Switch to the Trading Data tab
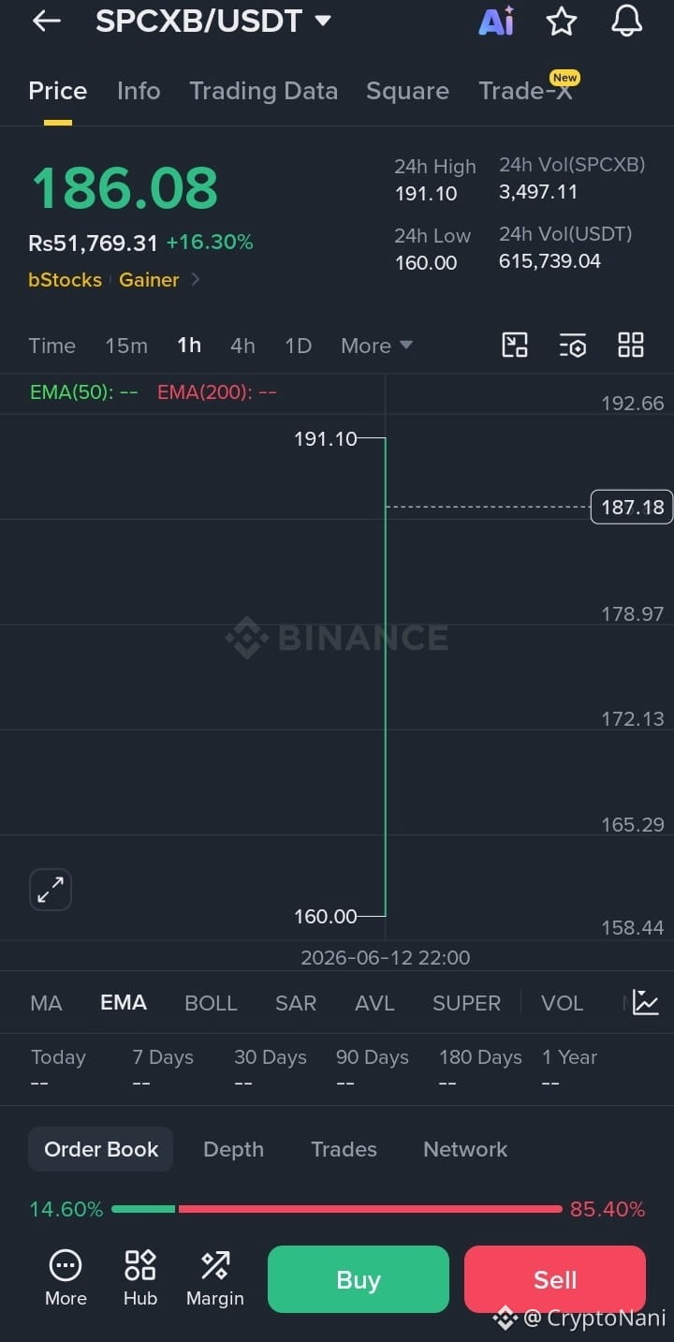 tap(263, 91)
